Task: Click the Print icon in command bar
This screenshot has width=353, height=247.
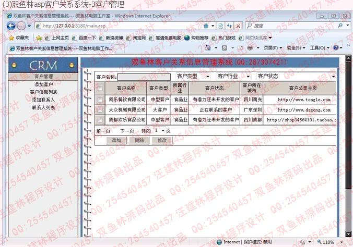Action: (250, 48)
